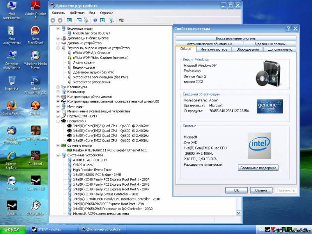Collapse the Системные устройства node
Screen dimensions: 312x234
click(58, 155)
